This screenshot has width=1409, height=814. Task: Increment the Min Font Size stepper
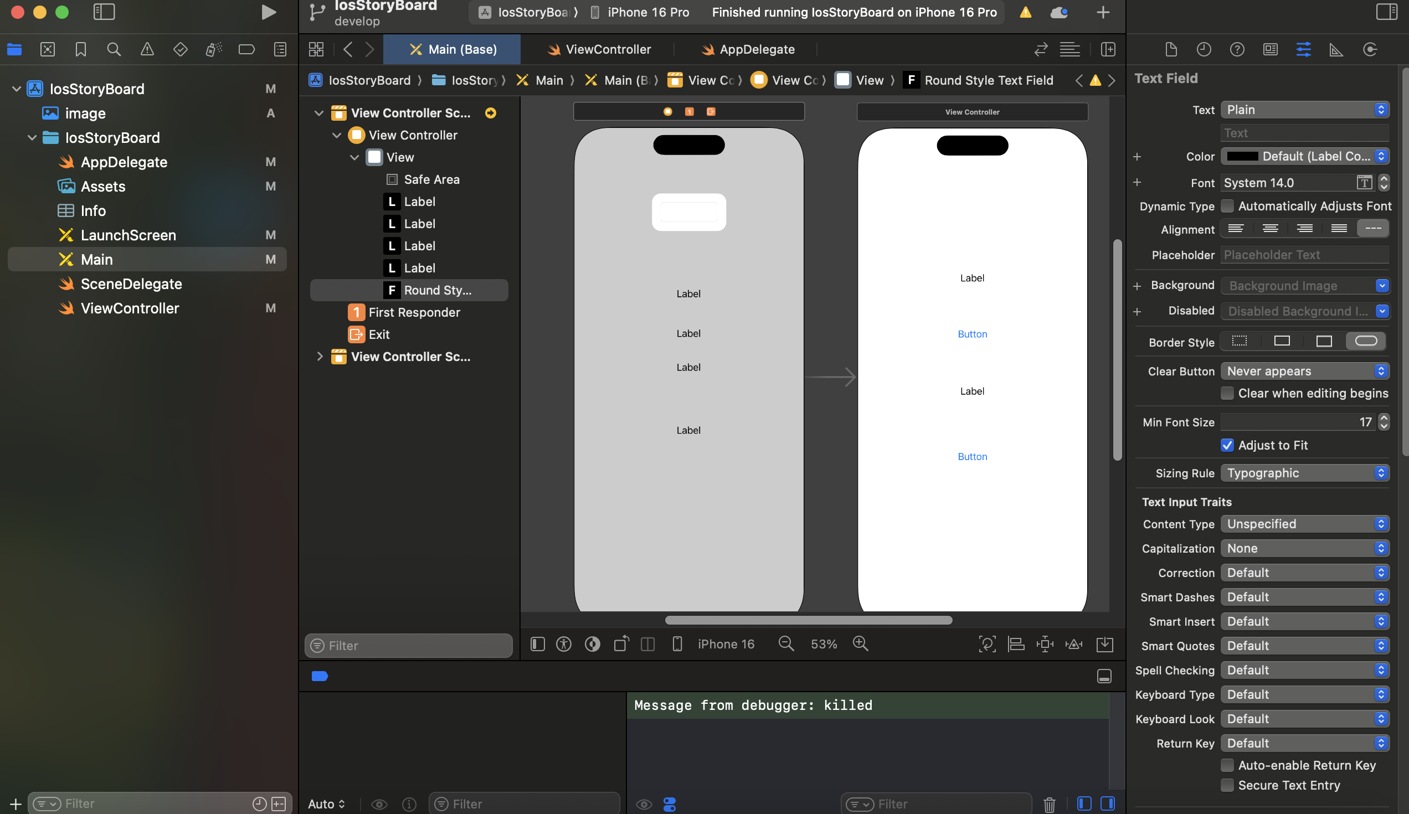click(x=1384, y=418)
